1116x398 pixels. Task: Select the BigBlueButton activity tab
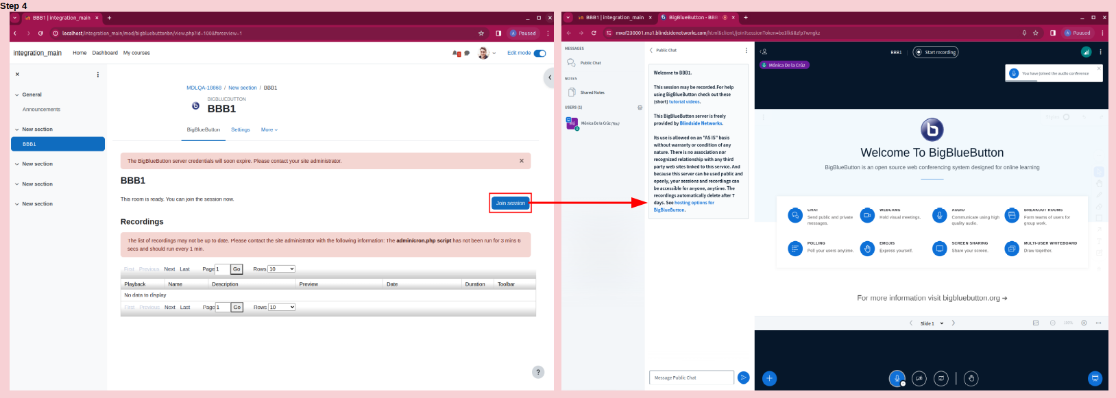click(204, 129)
